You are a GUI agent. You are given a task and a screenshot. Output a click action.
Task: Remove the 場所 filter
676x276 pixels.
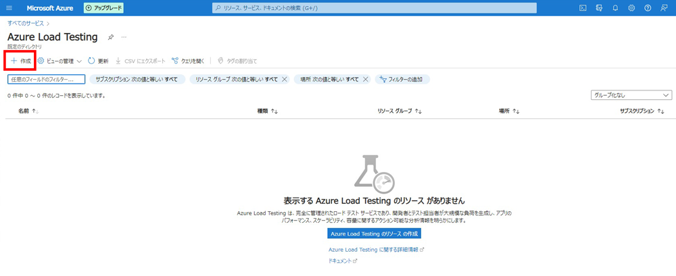point(365,79)
